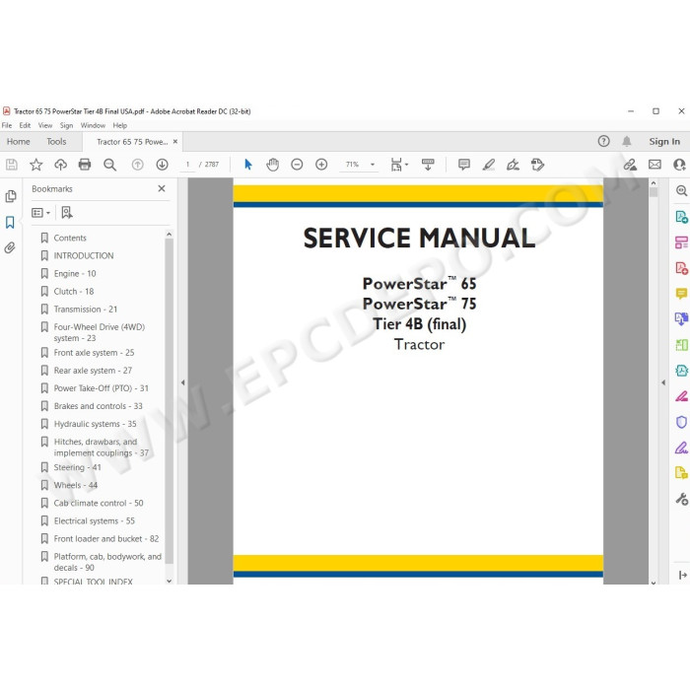
Task: Select the Highlight text tool
Action: click(x=489, y=165)
